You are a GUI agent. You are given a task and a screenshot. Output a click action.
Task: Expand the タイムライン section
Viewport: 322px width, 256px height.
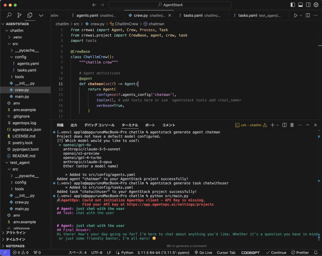tap(16, 239)
